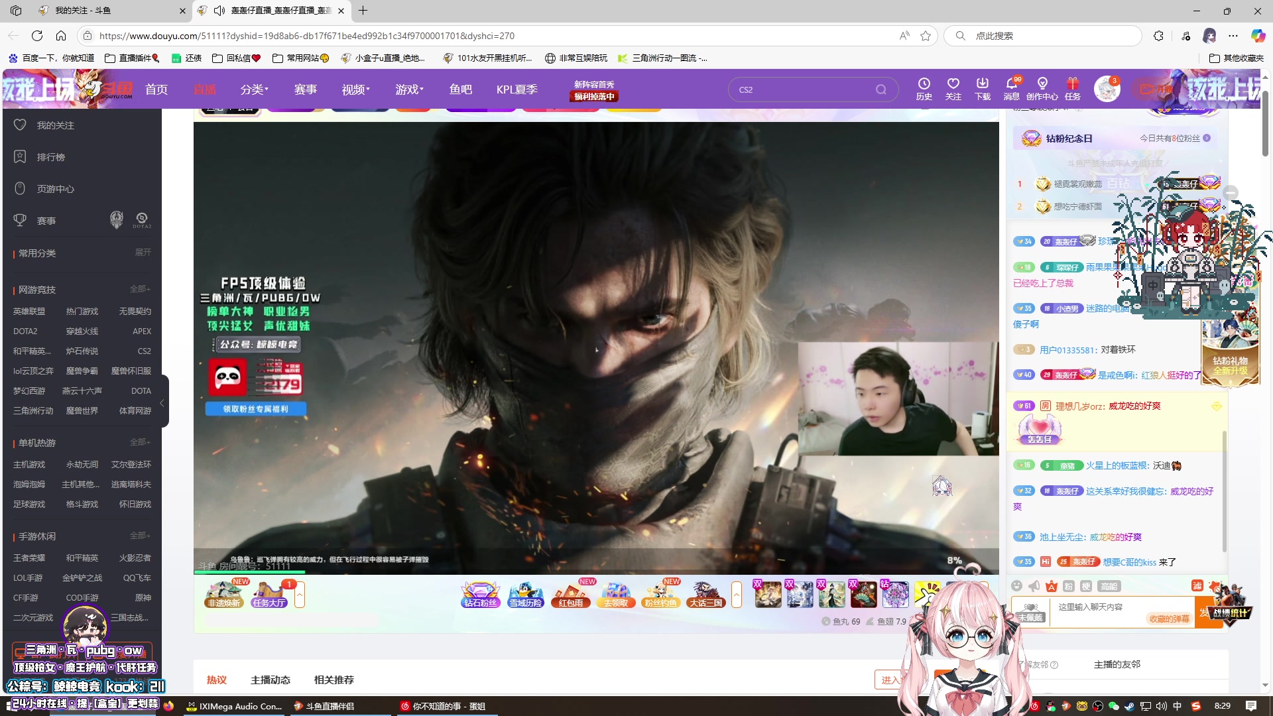Toggle the 高能 danmaku option
The image size is (1273, 716).
[1109, 586]
